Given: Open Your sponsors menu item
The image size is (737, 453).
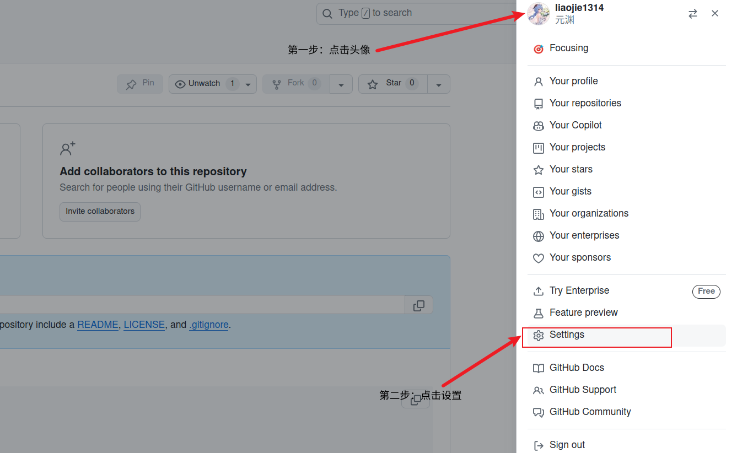Looking at the screenshot, I should (x=627, y=258).
